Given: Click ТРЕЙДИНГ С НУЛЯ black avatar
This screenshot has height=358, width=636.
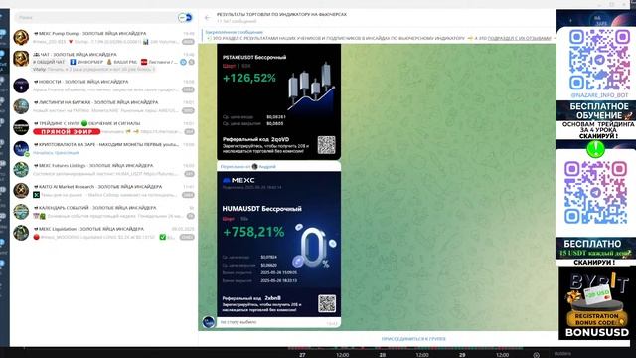Looking at the screenshot, I should click(x=21, y=128).
